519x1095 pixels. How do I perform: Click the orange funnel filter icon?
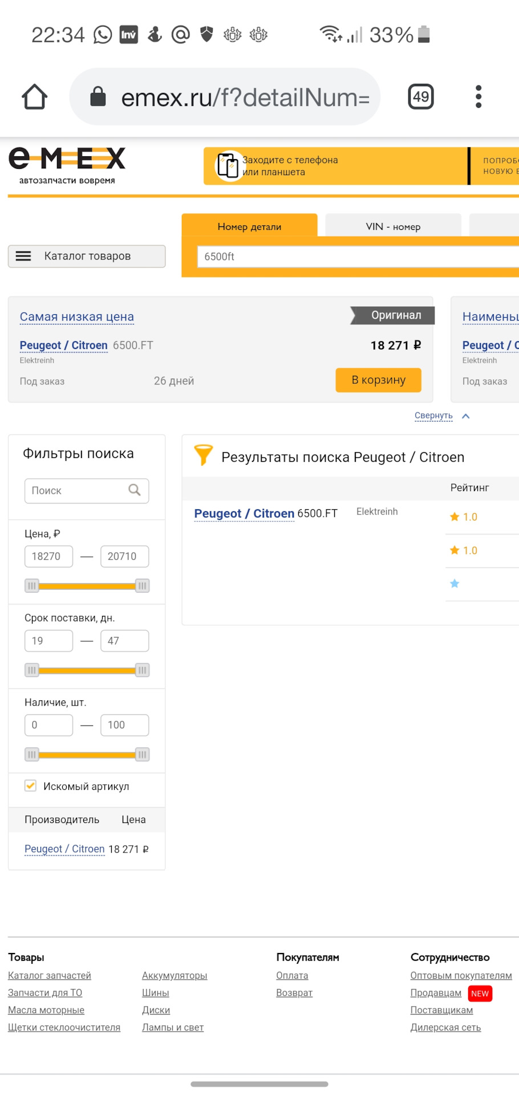point(203,455)
